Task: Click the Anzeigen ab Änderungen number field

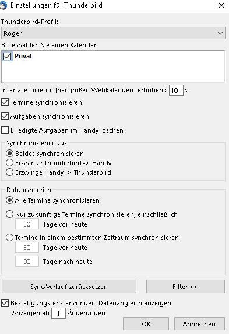Action: pyautogui.click(x=58, y=314)
